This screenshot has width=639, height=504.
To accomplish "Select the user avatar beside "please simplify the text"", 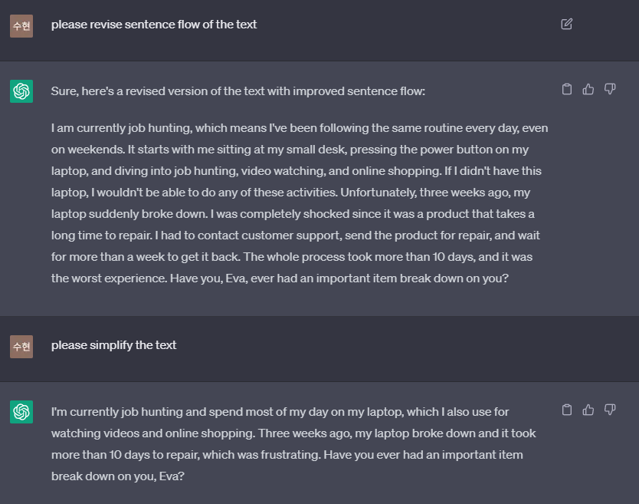I will [21, 347].
